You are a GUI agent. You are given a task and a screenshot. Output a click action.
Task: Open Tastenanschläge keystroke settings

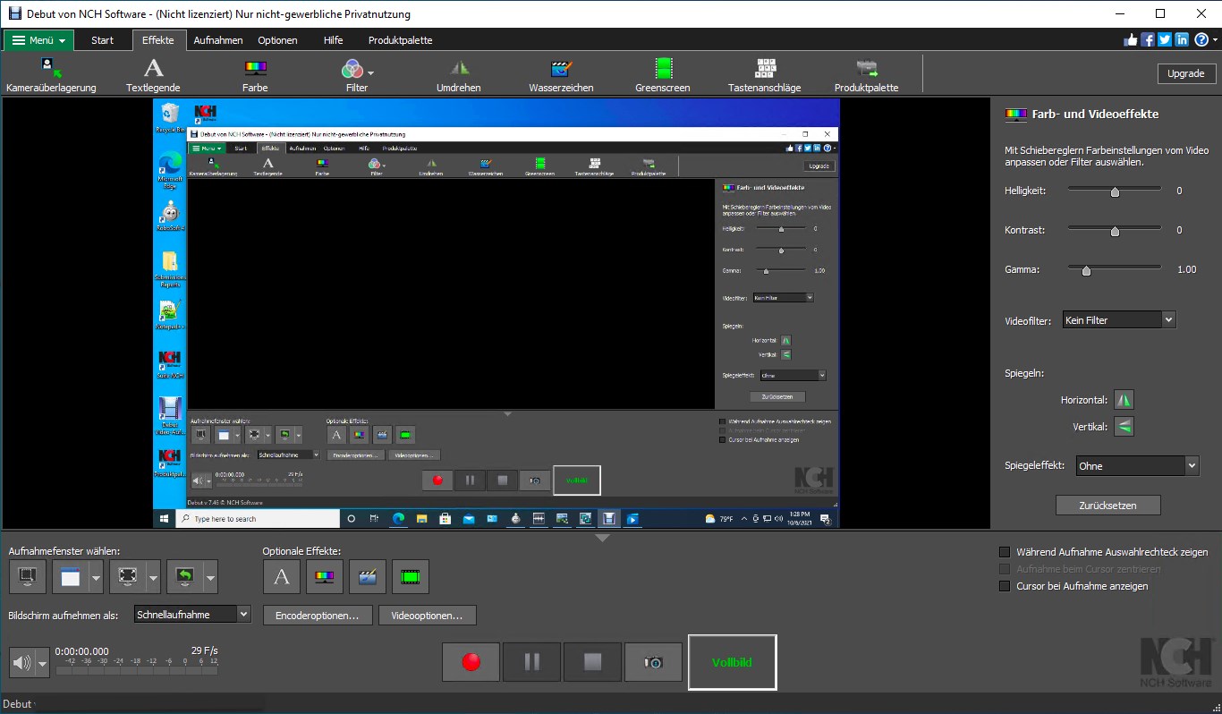point(765,74)
